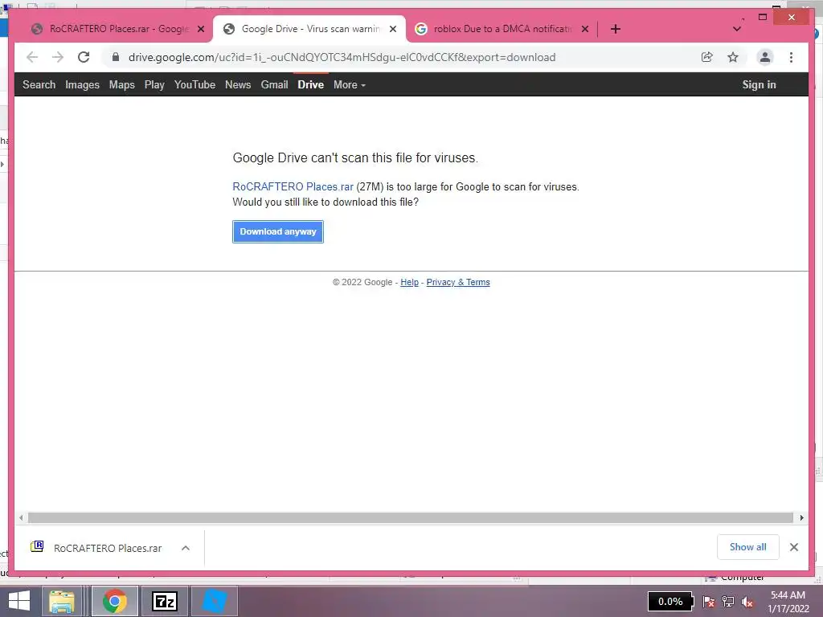Open Search in the Google bar
Image resolution: width=823 pixels, height=617 pixels.
pos(39,84)
